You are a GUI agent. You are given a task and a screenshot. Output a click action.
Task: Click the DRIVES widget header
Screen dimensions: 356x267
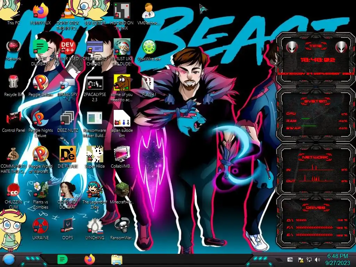316,208
